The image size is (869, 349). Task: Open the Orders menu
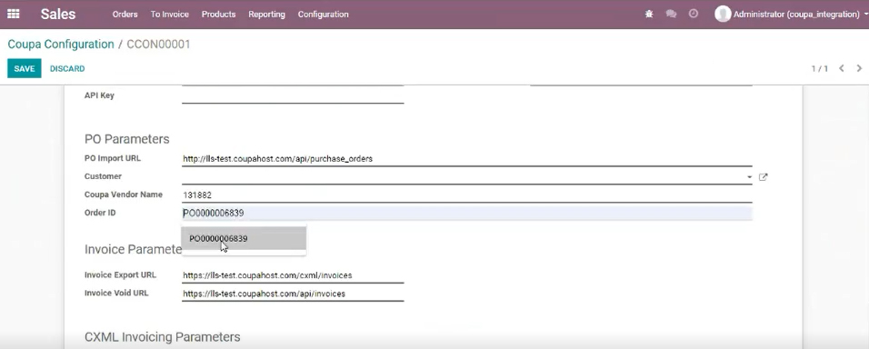[125, 15]
